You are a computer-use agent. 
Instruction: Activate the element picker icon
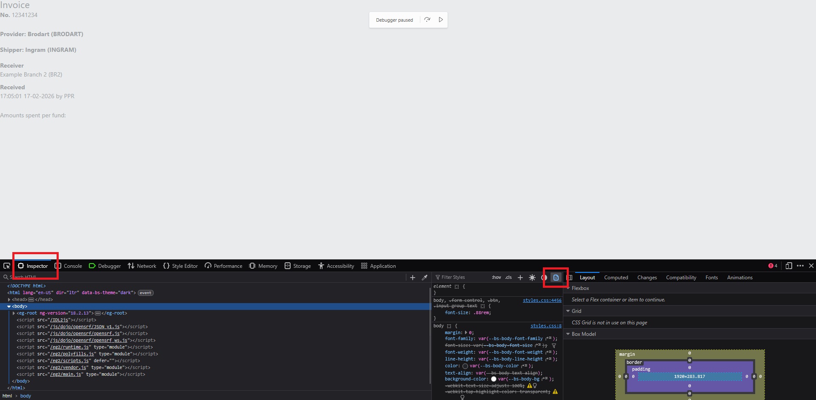[7, 266]
